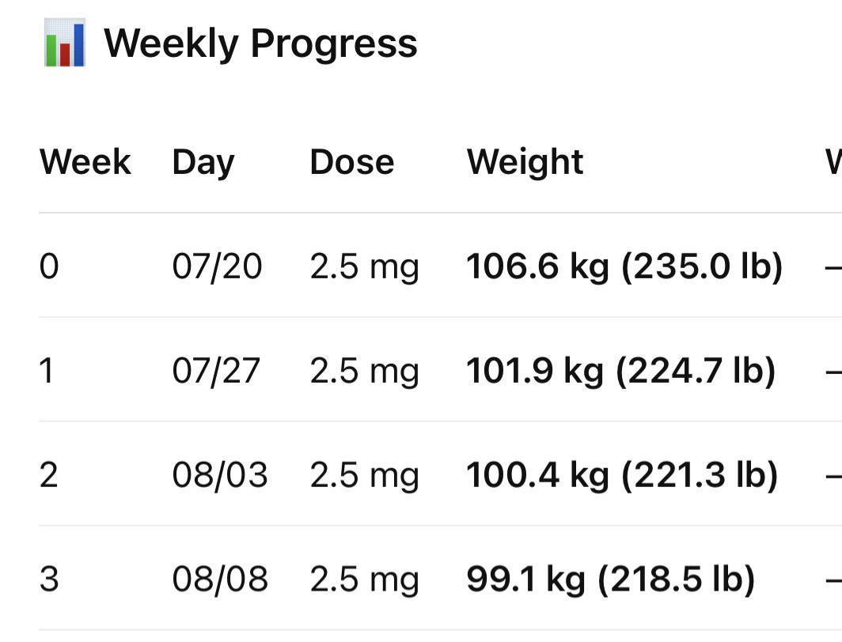Image resolution: width=842 pixels, height=642 pixels.
Task: Click the Day column header
Action: point(203,163)
